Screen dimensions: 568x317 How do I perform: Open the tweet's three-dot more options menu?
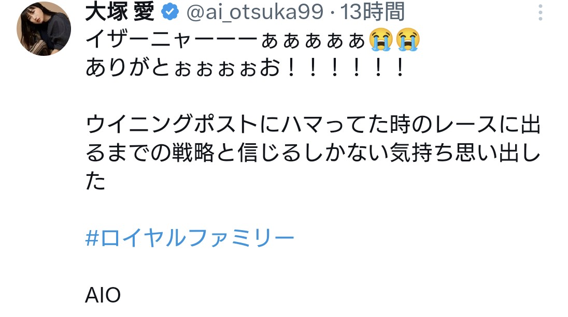[x=540, y=12]
